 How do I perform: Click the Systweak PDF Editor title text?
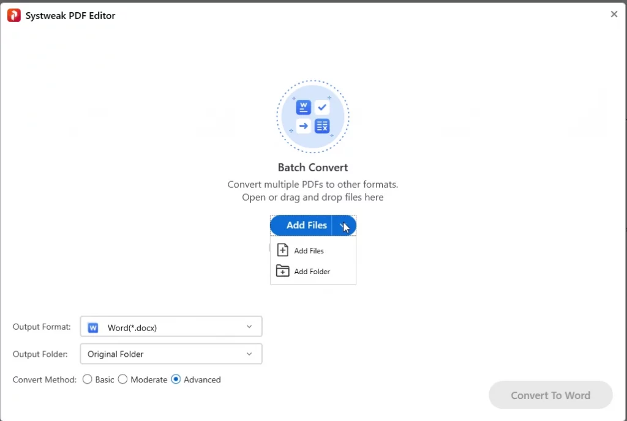click(70, 15)
